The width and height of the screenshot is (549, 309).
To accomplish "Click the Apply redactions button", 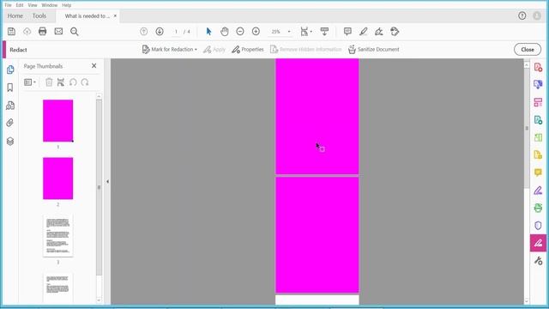I will pyautogui.click(x=214, y=50).
